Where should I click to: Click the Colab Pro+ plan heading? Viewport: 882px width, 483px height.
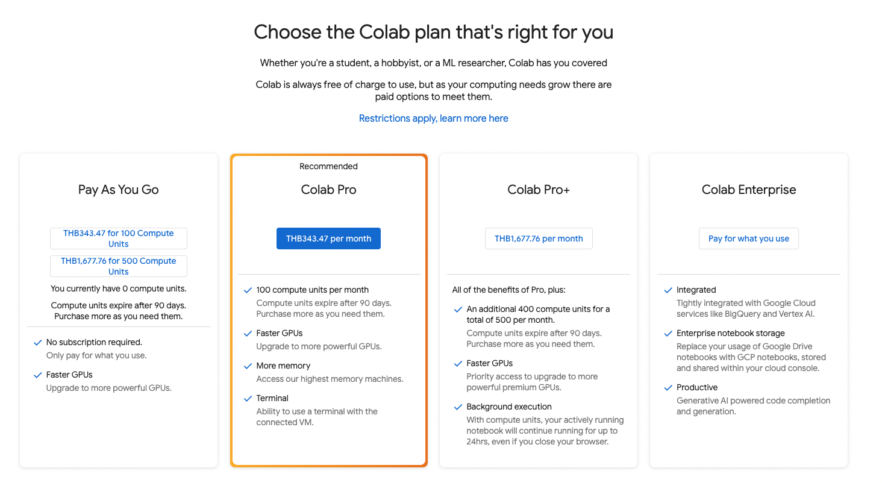(x=539, y=190)
